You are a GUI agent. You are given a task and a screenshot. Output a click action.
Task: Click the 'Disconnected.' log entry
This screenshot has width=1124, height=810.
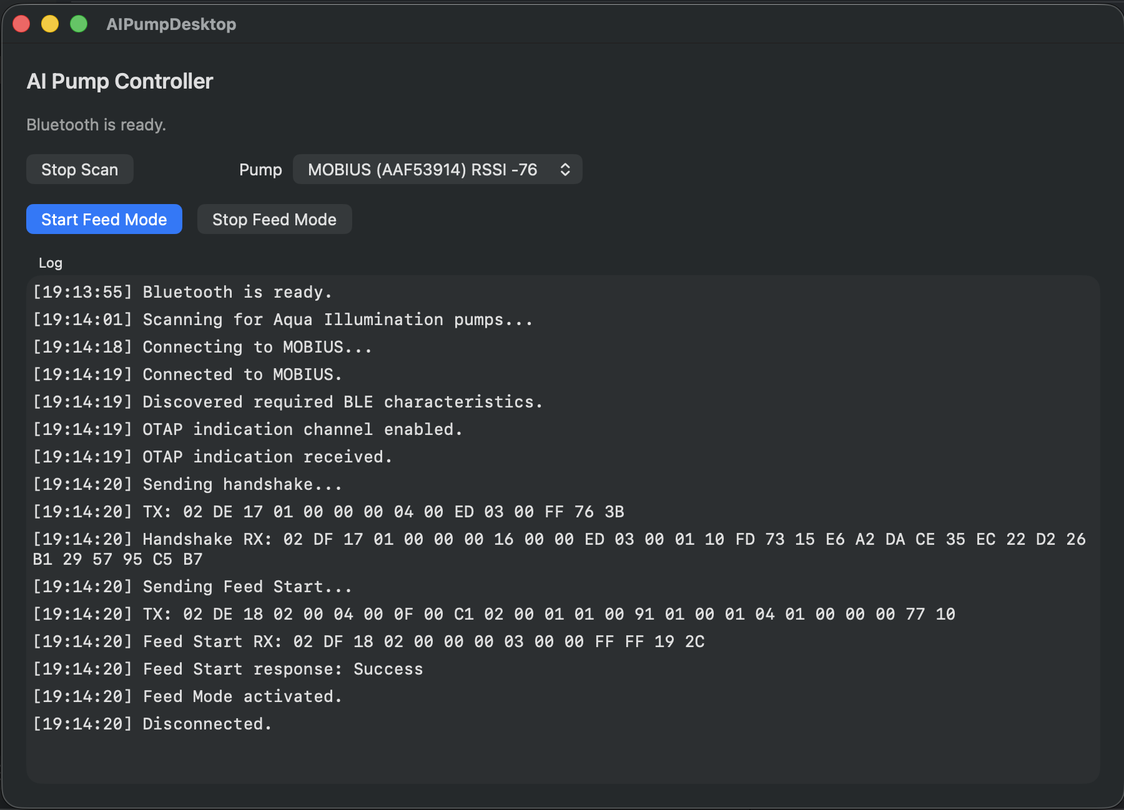pos(152,724)
